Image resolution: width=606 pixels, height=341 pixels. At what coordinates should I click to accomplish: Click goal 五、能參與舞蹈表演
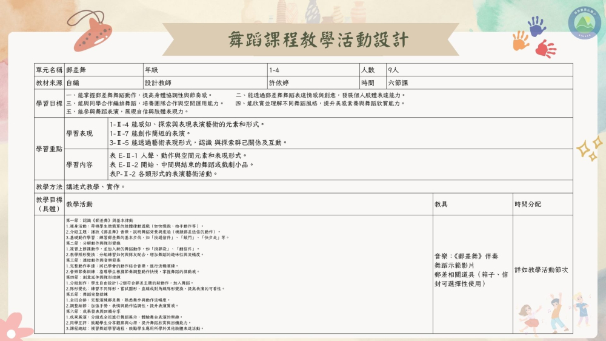coord(127,112)
